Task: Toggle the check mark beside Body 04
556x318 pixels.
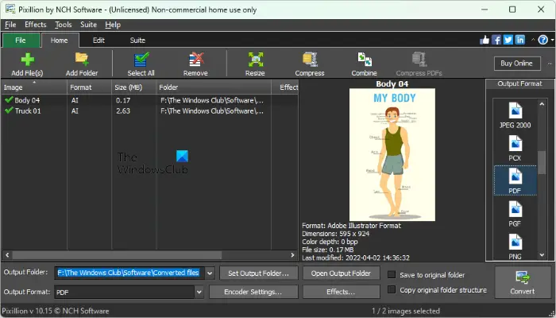Action: tap(9, 100)
